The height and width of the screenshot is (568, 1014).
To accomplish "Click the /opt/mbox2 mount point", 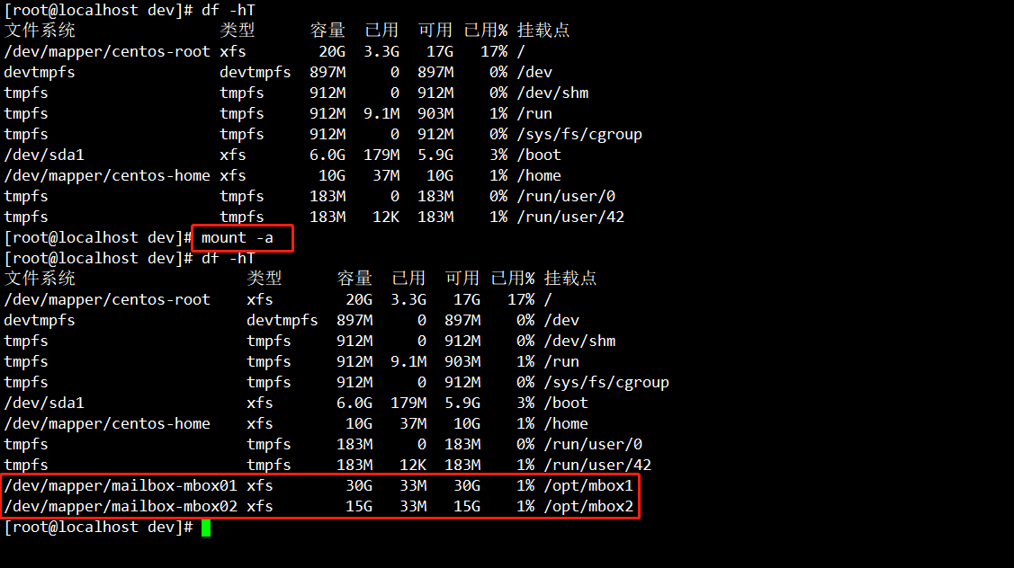I will point(588,507).
